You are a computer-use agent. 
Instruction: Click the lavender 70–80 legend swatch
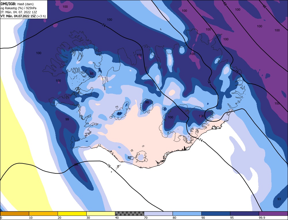point(158,213)
